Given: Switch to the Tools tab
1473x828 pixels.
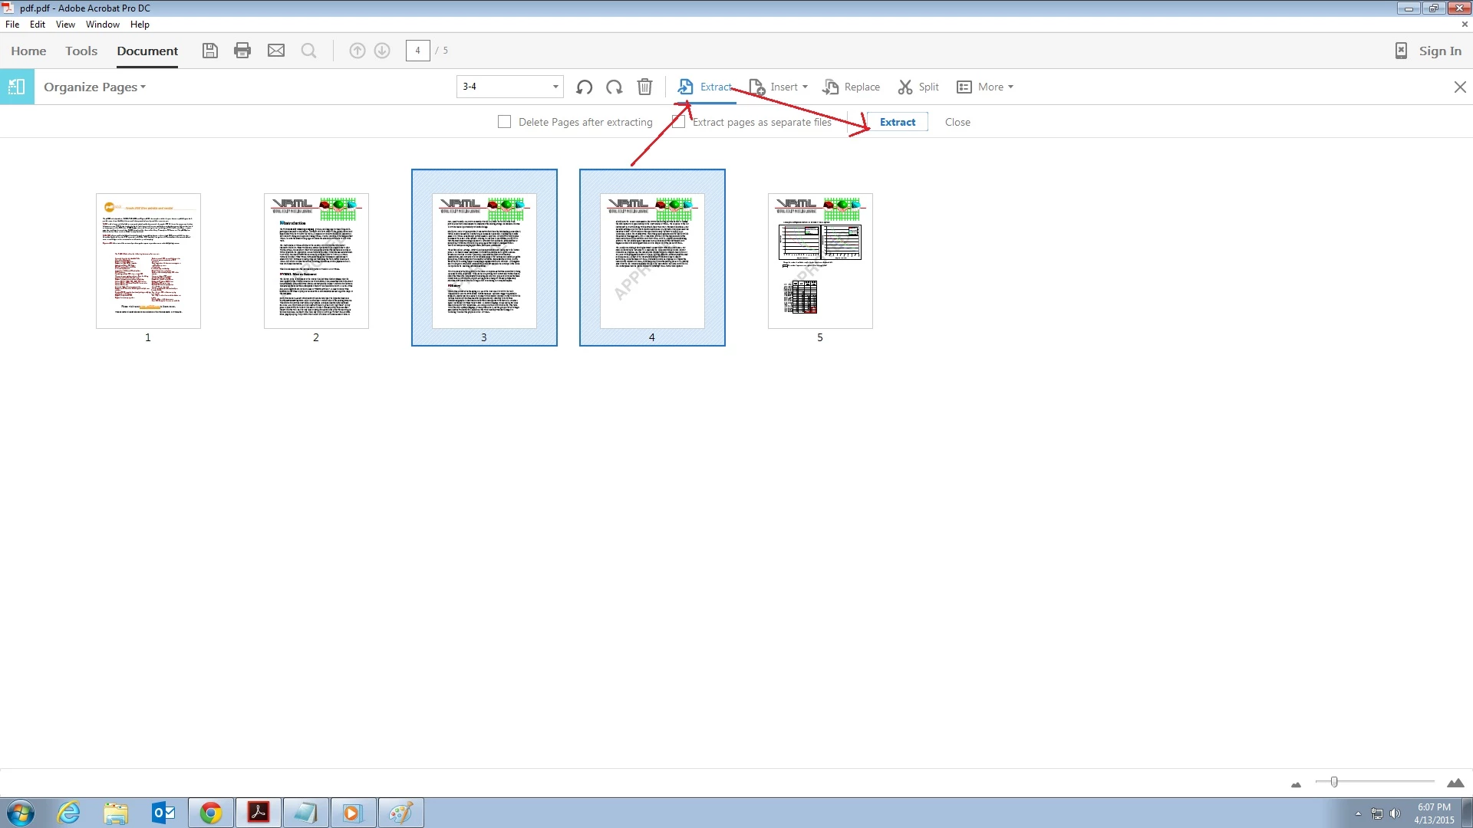Looking at the screenshot, I should (81, 51).
